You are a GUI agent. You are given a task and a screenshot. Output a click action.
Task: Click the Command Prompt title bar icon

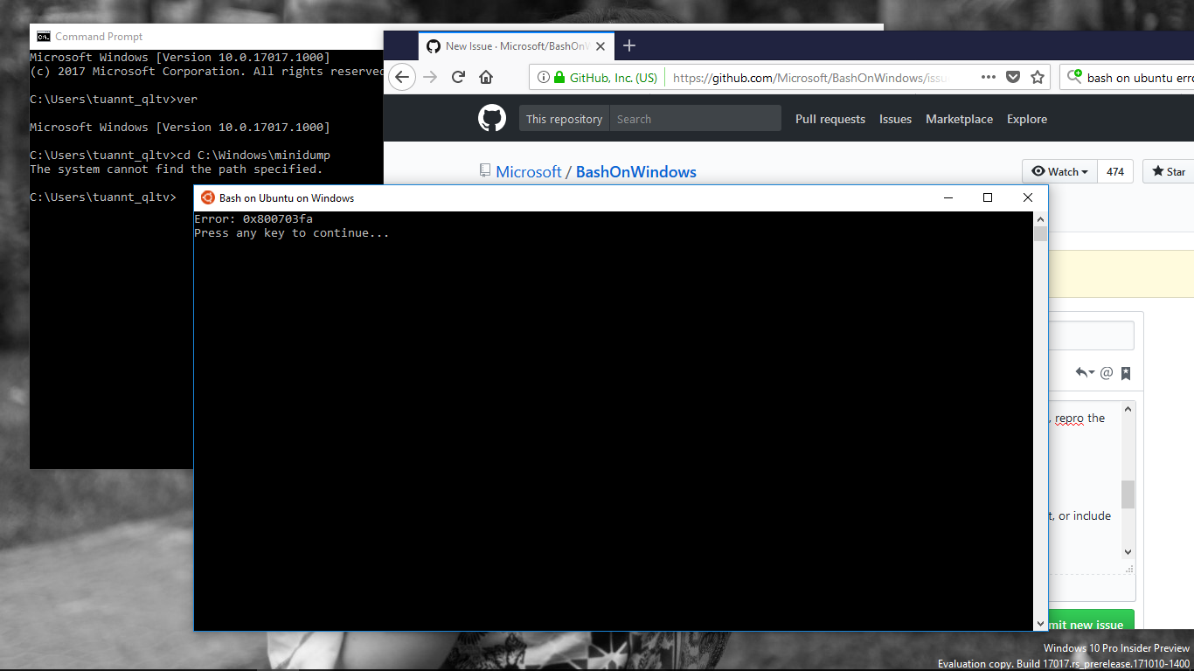coord(43,36)
